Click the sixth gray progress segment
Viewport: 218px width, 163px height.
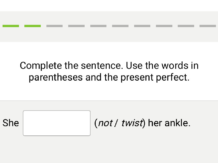[120, 26]
